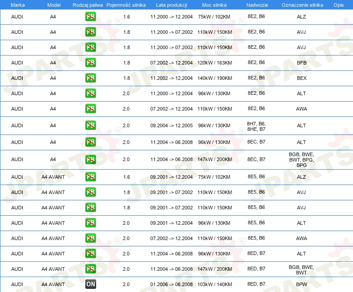Click the Nadwozie column header
The image size is (353, 292).
pos(257,5)
